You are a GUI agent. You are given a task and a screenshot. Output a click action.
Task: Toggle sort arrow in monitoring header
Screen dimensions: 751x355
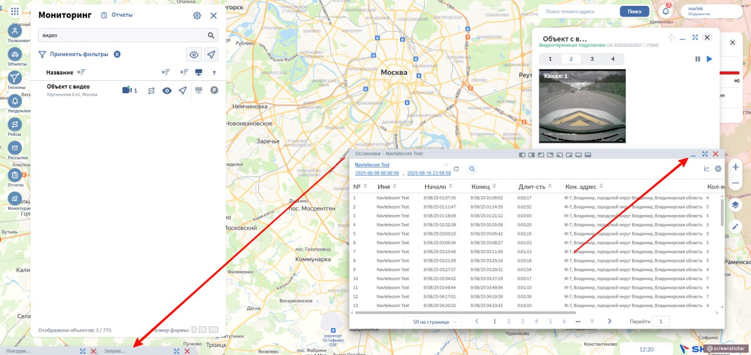tap(214, 73)
